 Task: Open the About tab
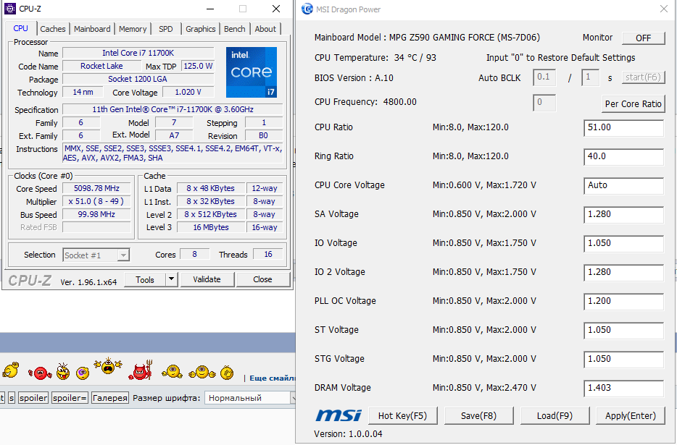click(x=265, y=29)
